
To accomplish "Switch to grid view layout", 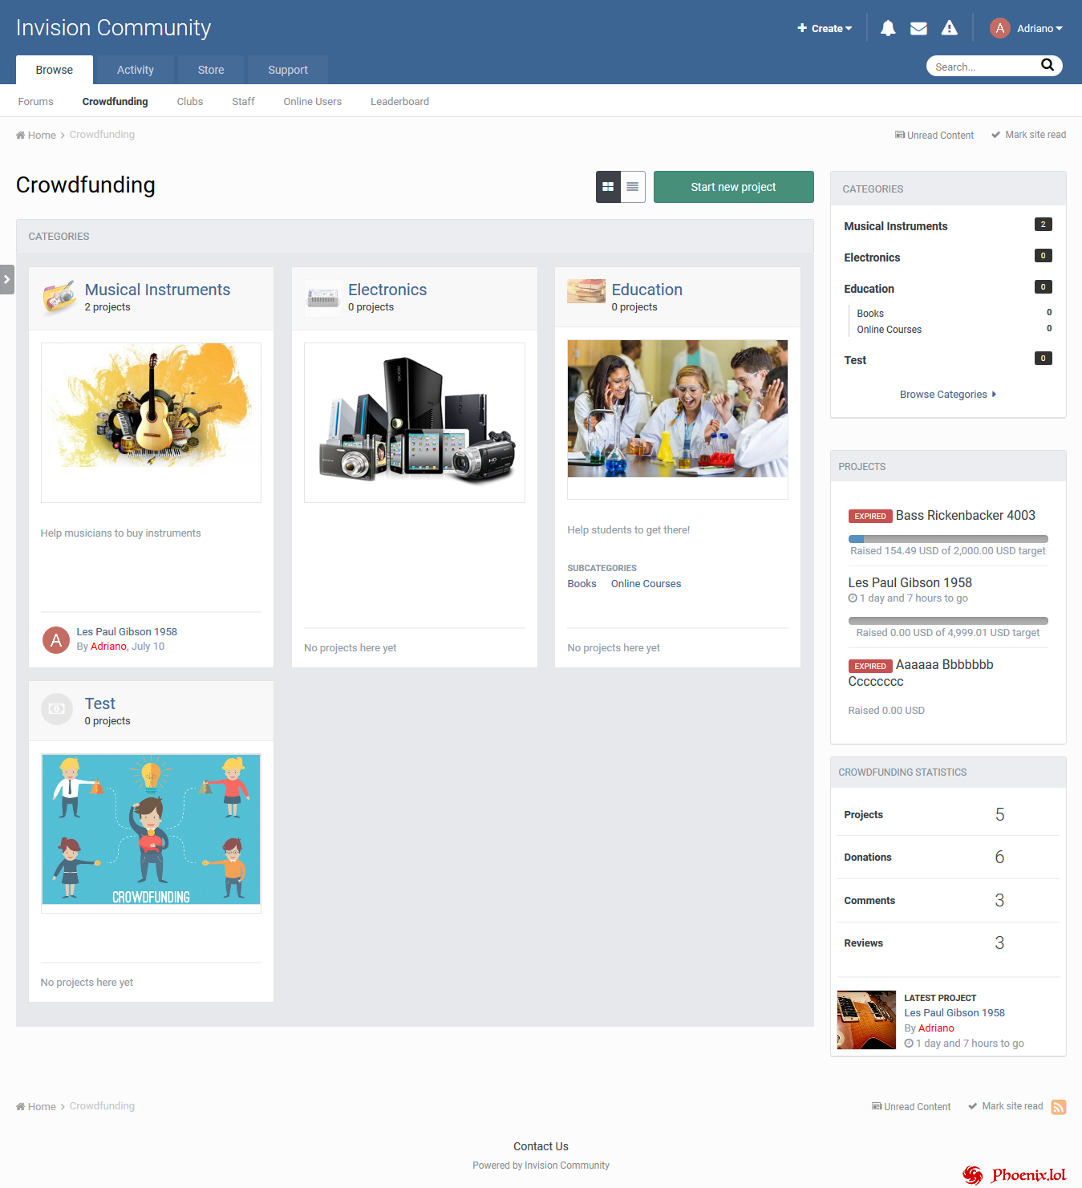I will (608, 187).
